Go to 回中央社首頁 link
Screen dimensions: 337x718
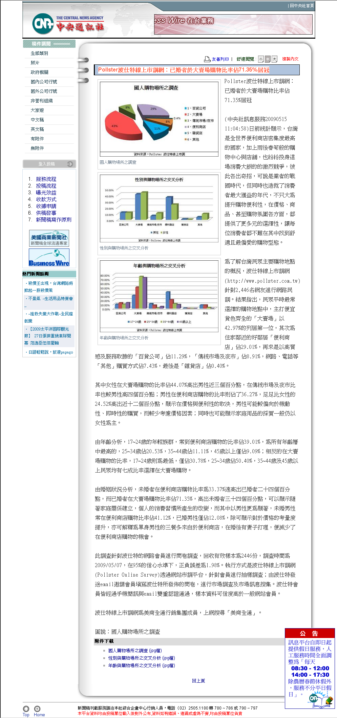(x=302, y=6)
